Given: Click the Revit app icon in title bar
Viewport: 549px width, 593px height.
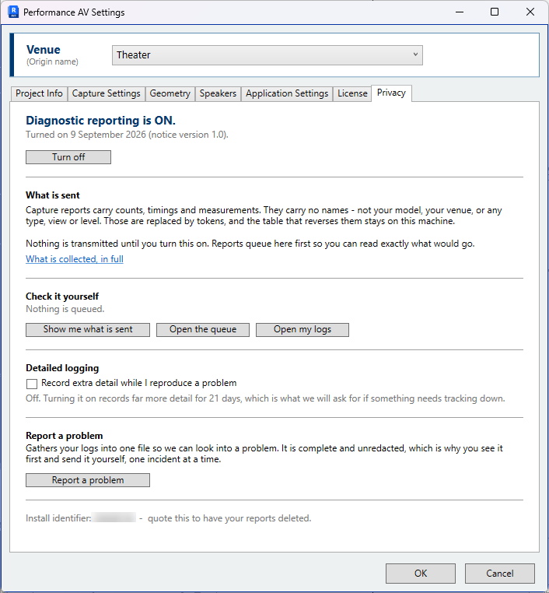Looking at the screenshot, I should tap(13, 12).
